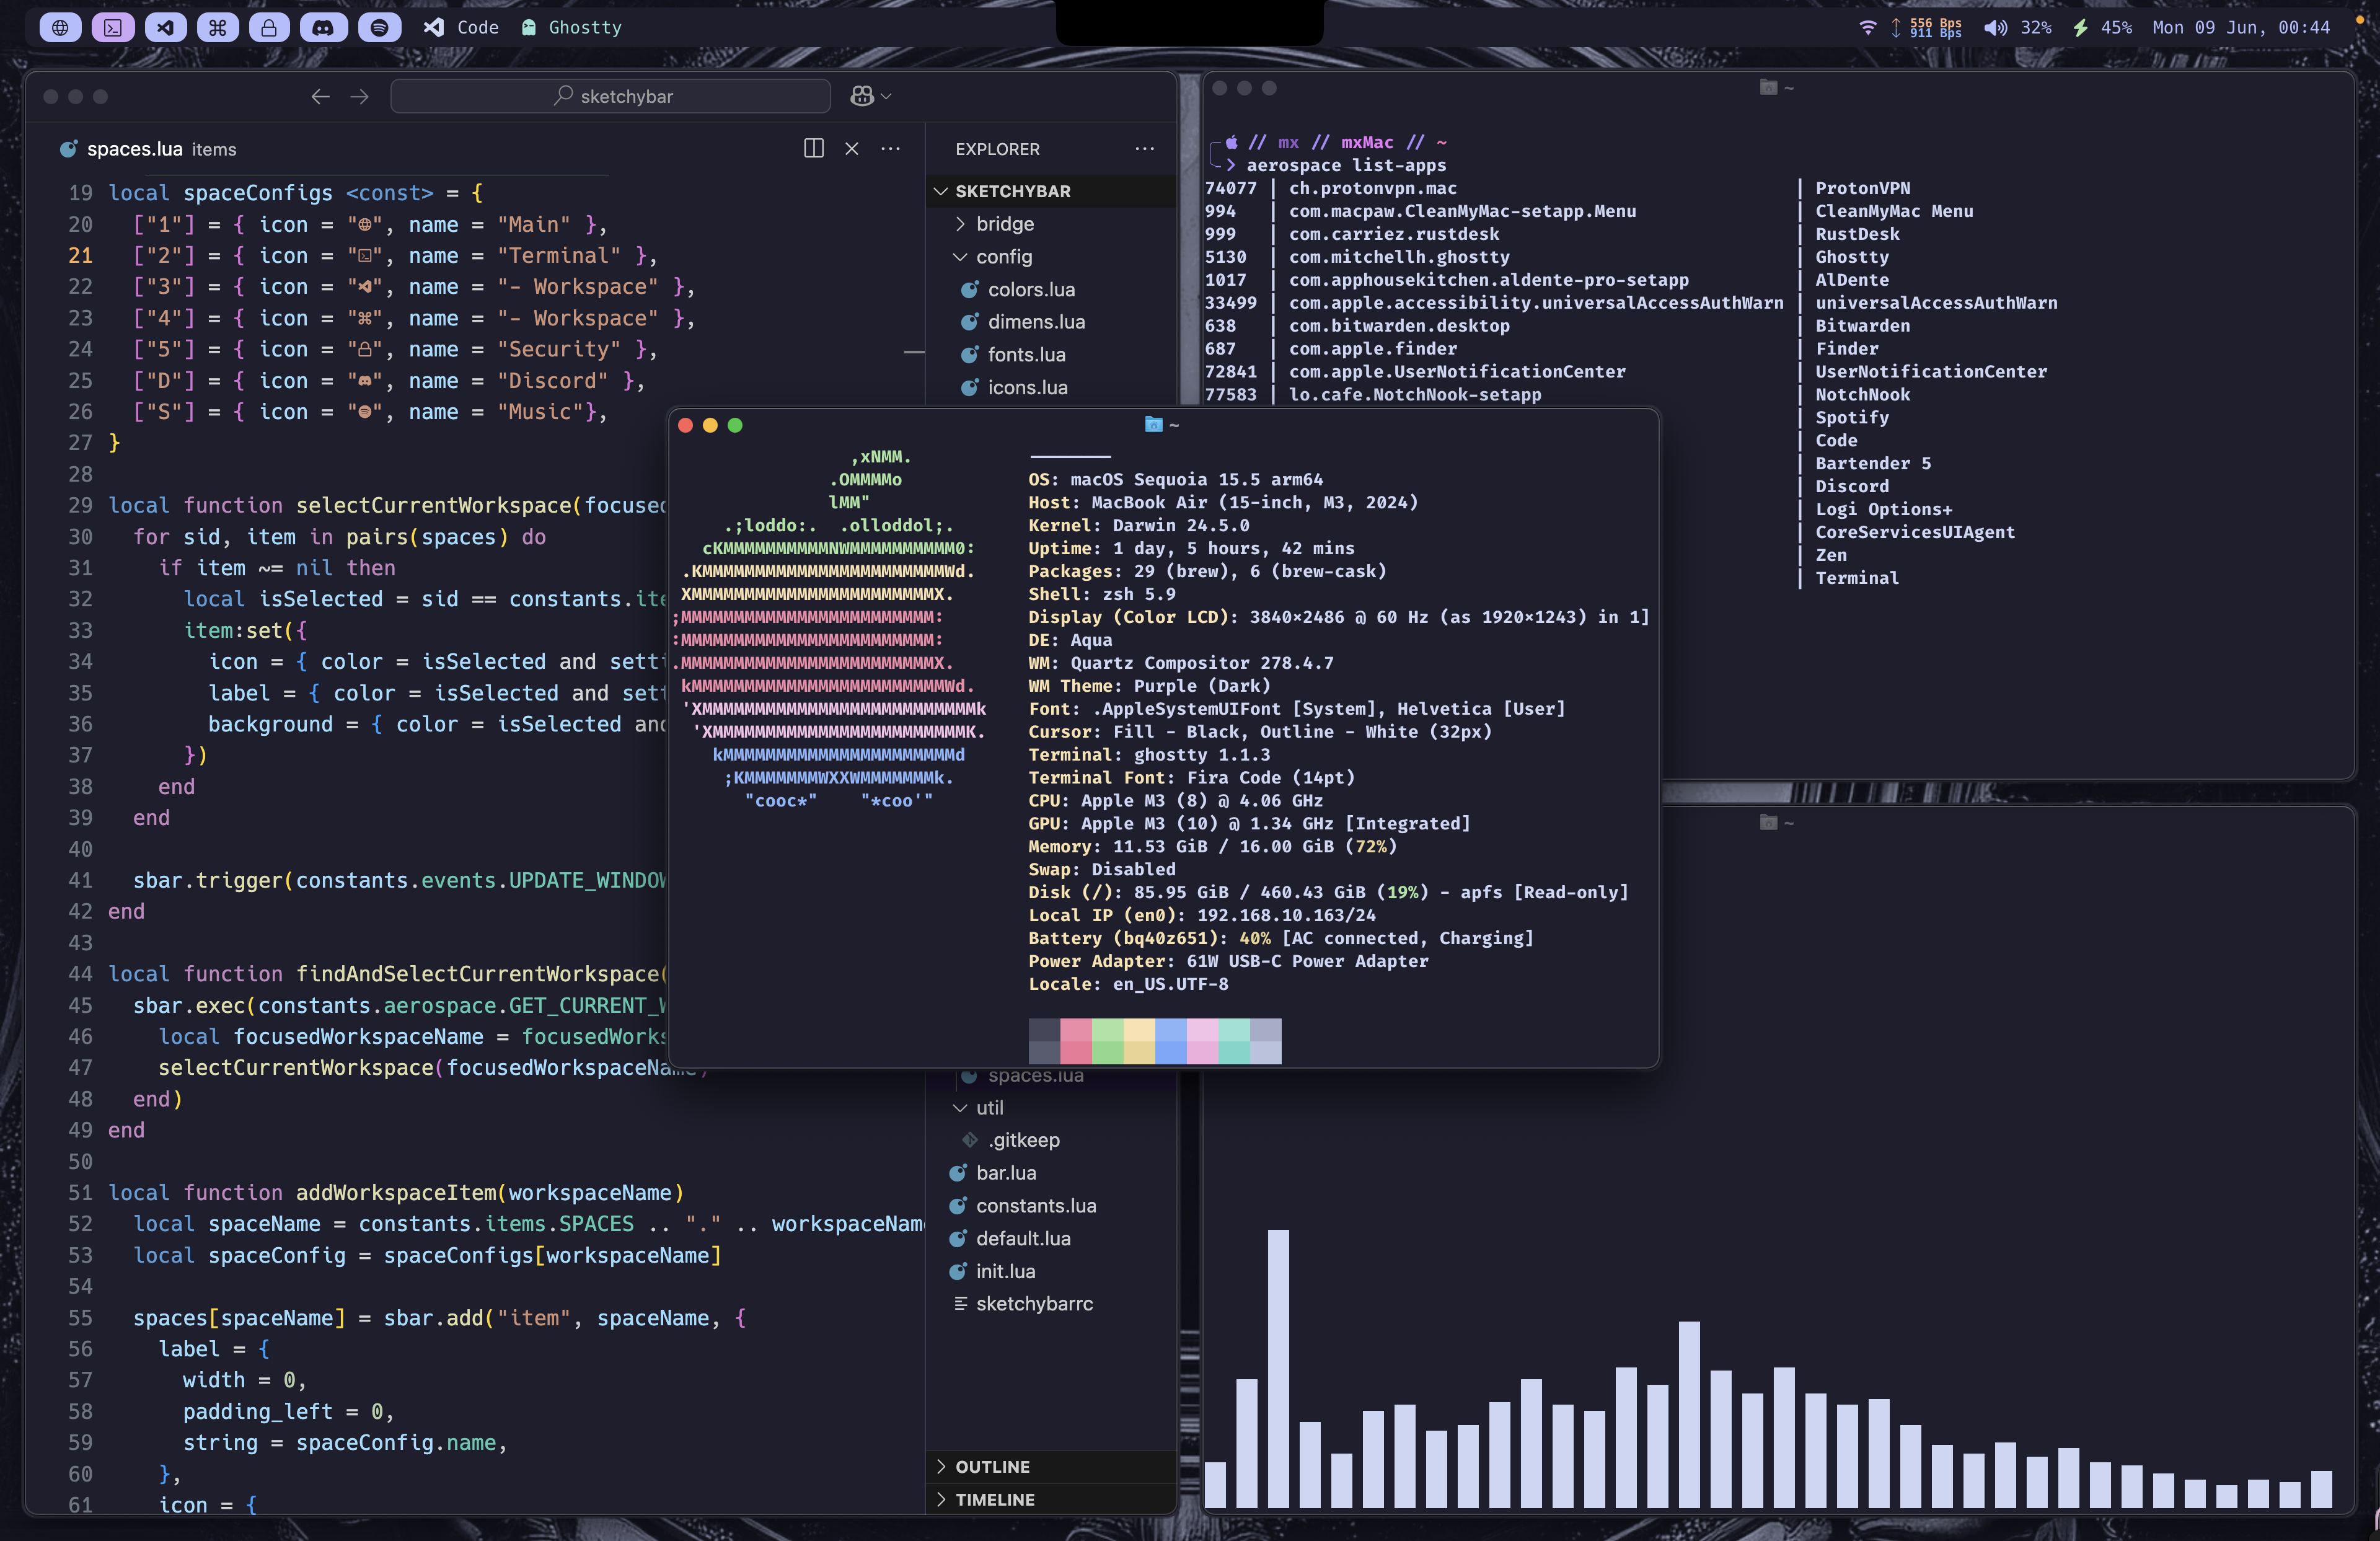Split the editor using the split icon
The height and width of the screenshot is (1541, 2380).
tap(813, 148)
